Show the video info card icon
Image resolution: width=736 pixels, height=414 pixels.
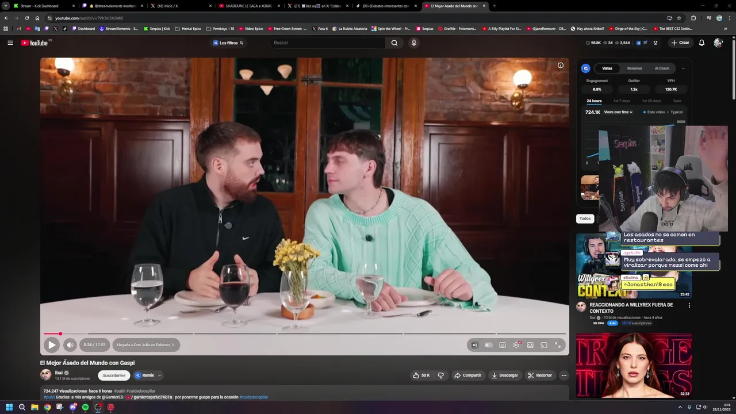click(561, 66)
